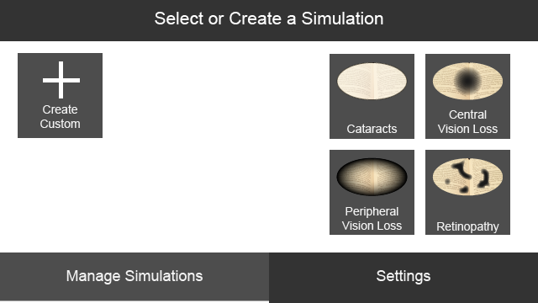This screenshot has height=303, width=538.
Task: Open the Cataracts simulation tile
Action: click(x=372, y=96)
